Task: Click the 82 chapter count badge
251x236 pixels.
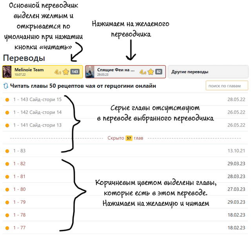Action: 158,72
